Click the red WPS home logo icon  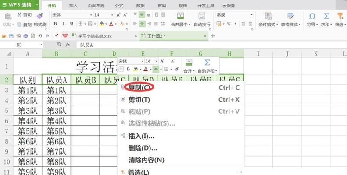(65, 36)
